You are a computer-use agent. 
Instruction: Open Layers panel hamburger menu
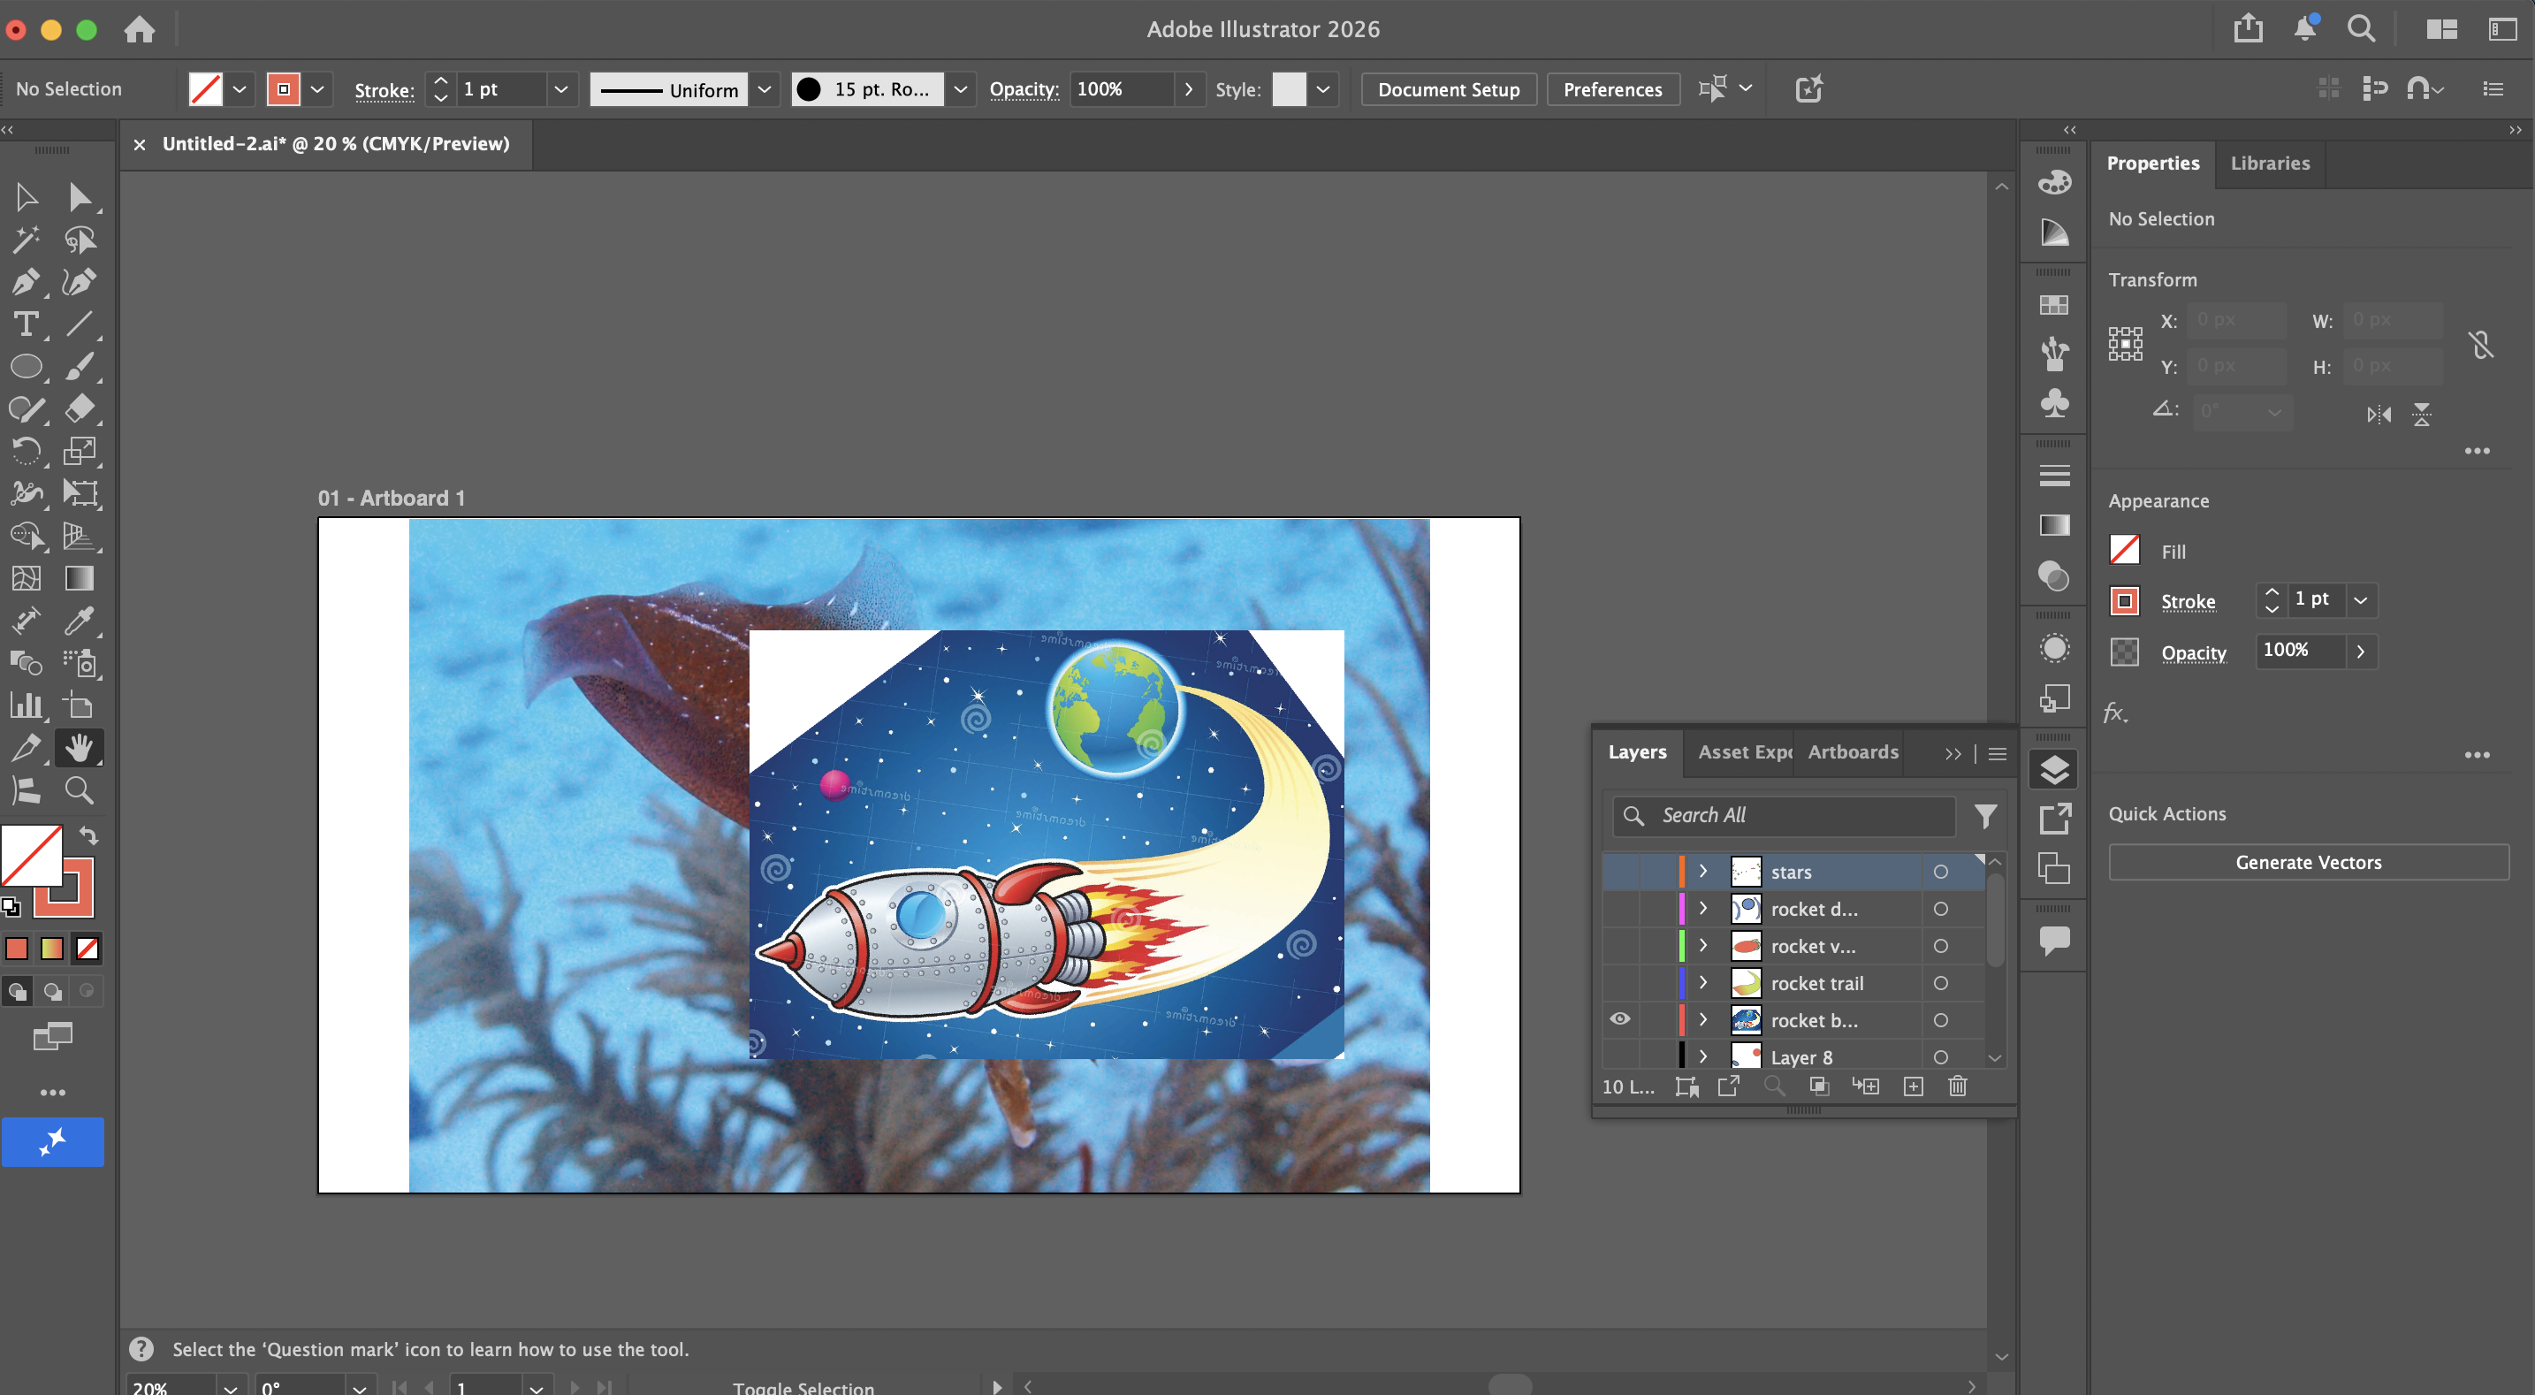tap(1998, 753)
